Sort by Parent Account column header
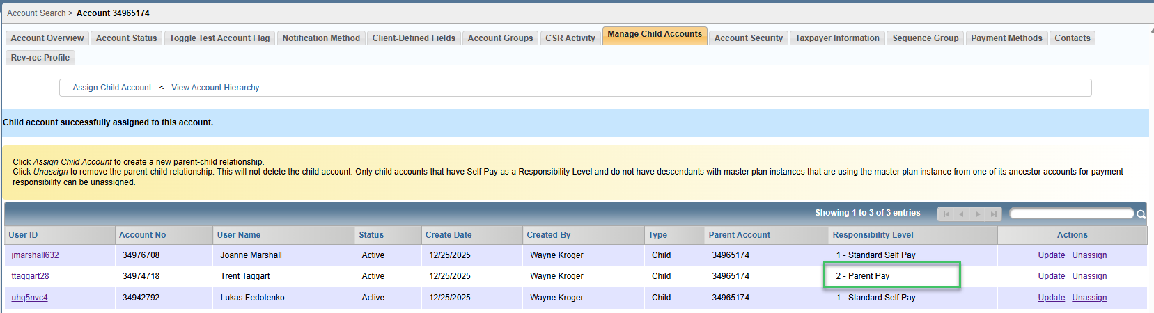Viewport: 1154px width, 313px height. point(766,235)
